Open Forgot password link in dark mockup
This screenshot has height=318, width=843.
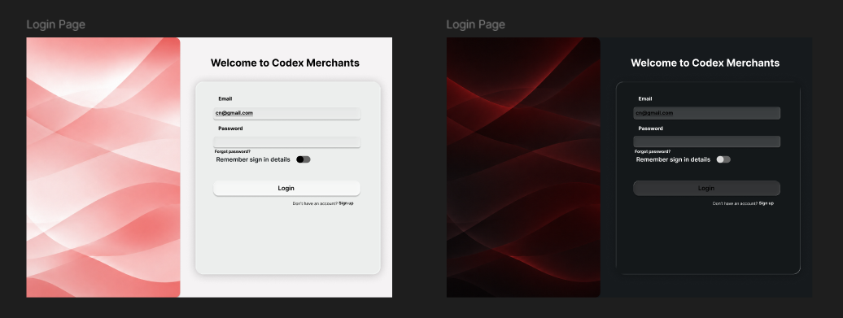(x=652, y=151)
